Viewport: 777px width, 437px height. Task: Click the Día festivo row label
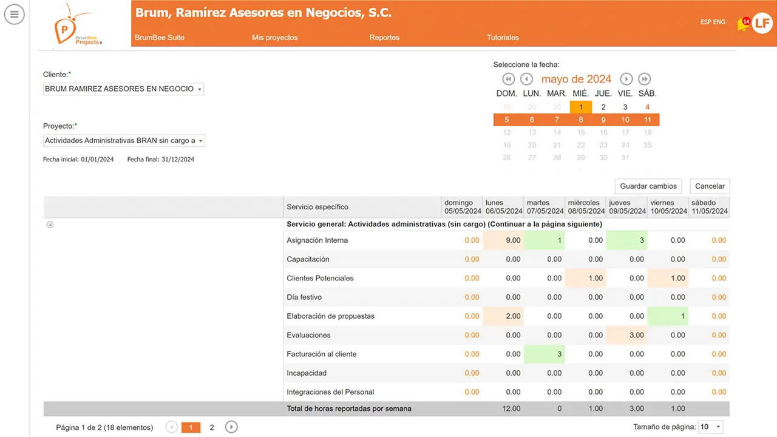coord(304,297)
